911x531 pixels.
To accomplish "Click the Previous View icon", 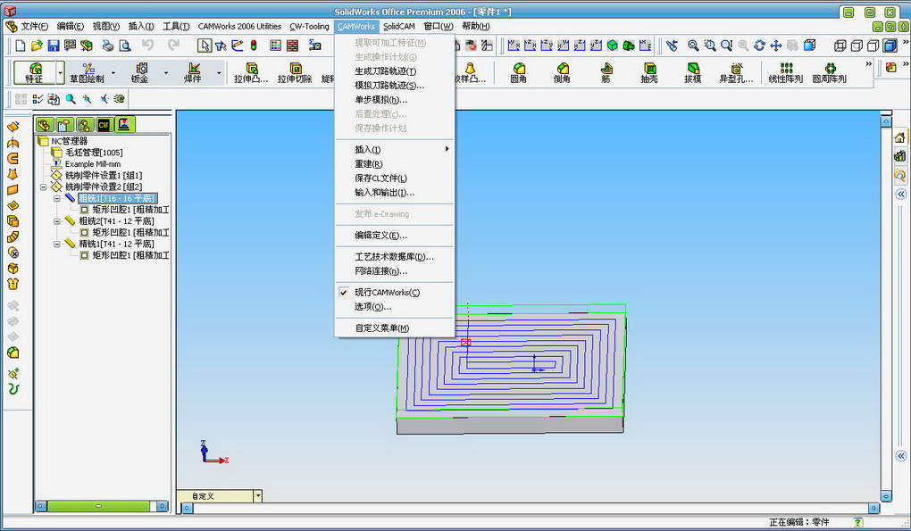I will [x=673, y=46].
